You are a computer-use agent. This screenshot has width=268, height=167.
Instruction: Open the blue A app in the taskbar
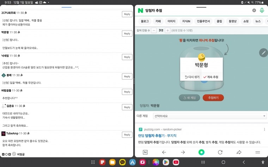pos(133,162)
